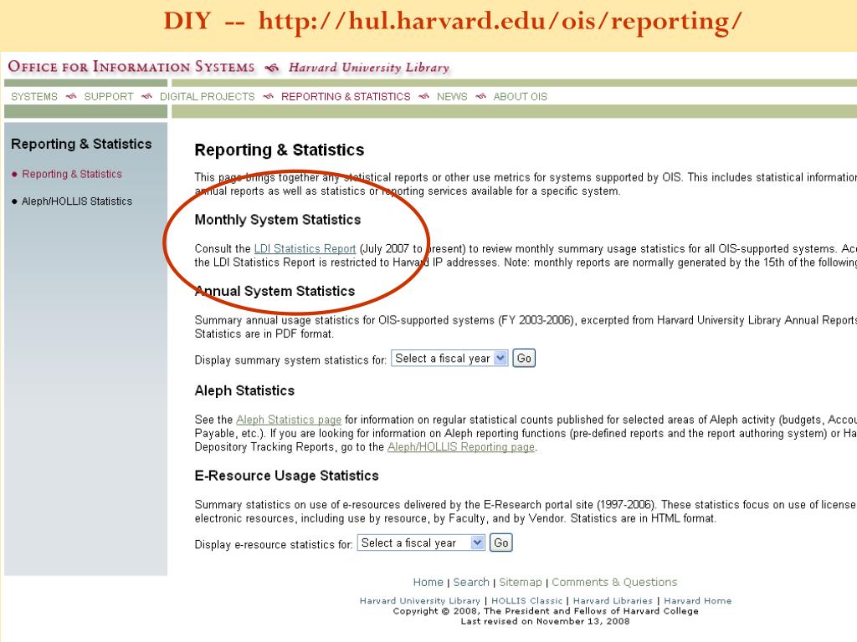Screen dimensions: 857x642
Task: Click the 'Display summary system statistics for:' label
Action: click(x=290, y=359)
